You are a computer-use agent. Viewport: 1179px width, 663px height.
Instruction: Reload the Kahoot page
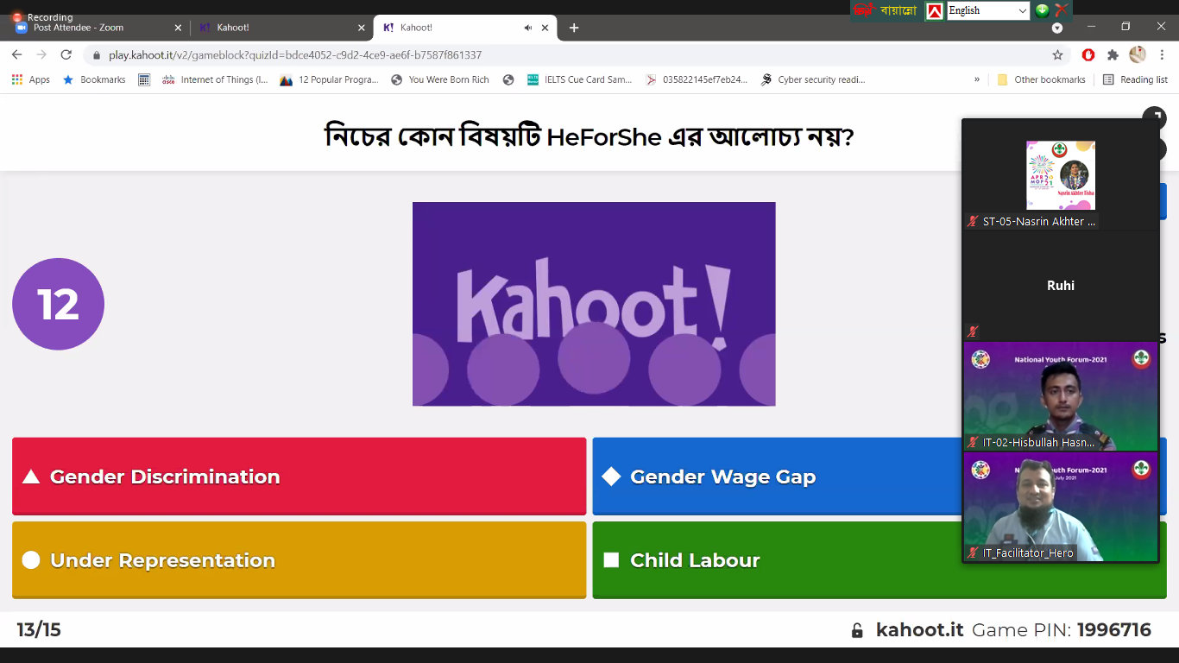click(x=66, y=54)
